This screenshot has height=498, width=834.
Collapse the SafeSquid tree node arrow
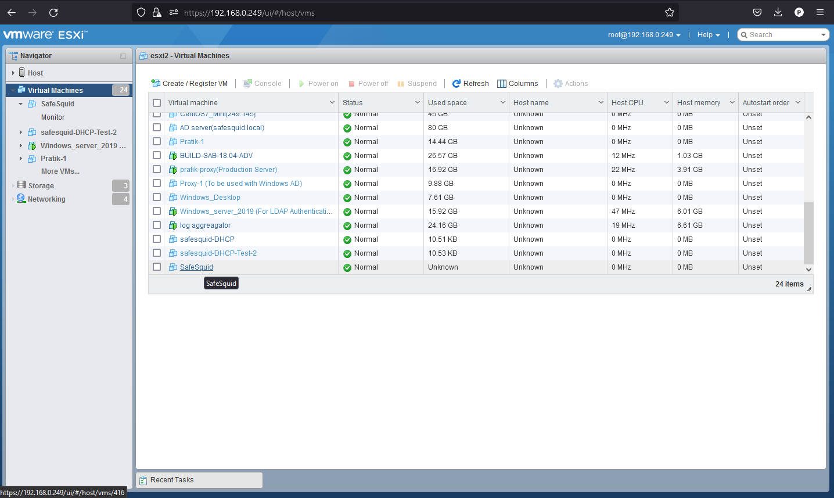21,104
